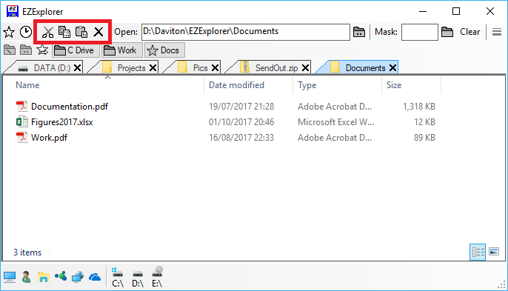The width and height of the screenshot is (508, 291).
Task: Click the 89 KB size cell
Action: coord(424,138)
